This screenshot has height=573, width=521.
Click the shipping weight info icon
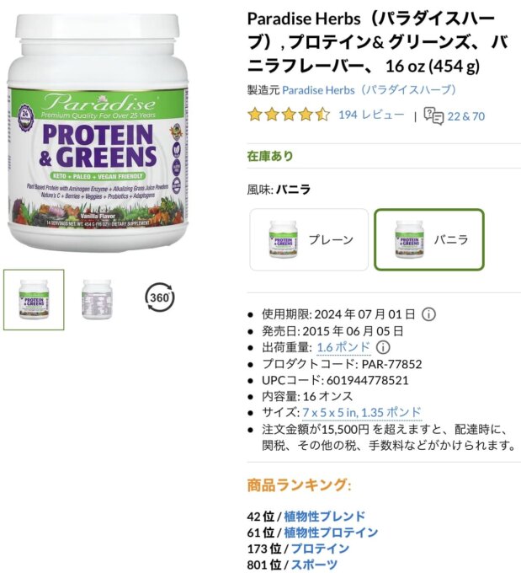383,347
